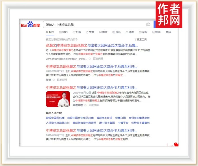Click related search 优势资本董事长
198x166 pixels.
coord(140,123)
